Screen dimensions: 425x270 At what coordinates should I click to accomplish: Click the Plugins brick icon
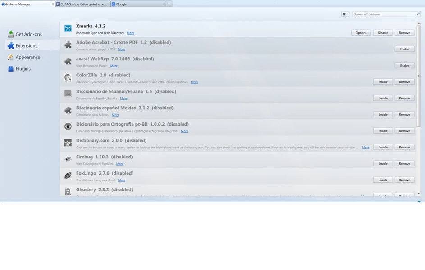coord(10,69)
